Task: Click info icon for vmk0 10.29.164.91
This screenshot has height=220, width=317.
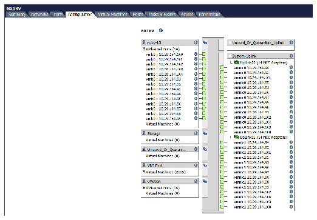Action: pos(196,79)
